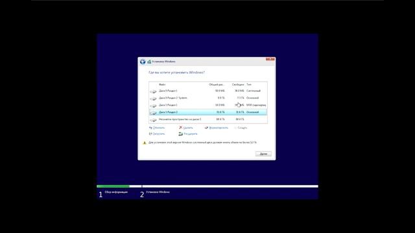Open the Load driver link

tap(157, 134)
